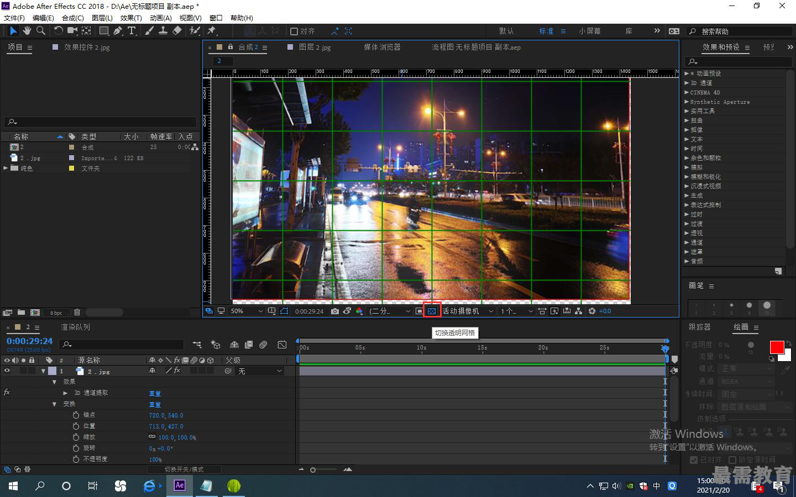The height and width of the screenshot is (497, 796).
Task: Click 切换开关/模式 button
Action: [x=184, y=469]
